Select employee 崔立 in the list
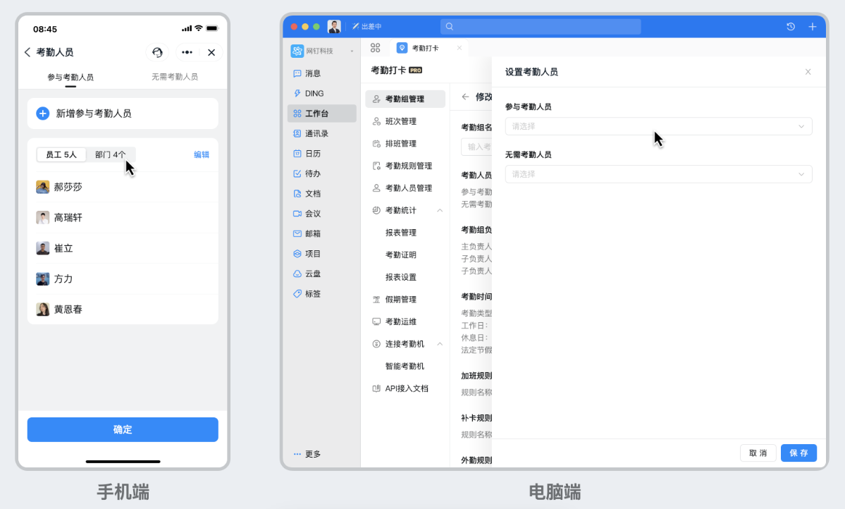845x509 pixels. 123,249
